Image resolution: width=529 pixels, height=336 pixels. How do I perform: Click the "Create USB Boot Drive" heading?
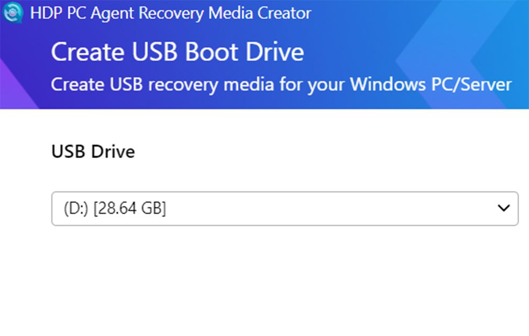point(177,53)
